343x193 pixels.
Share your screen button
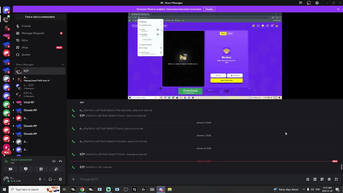tap(26, 169)
